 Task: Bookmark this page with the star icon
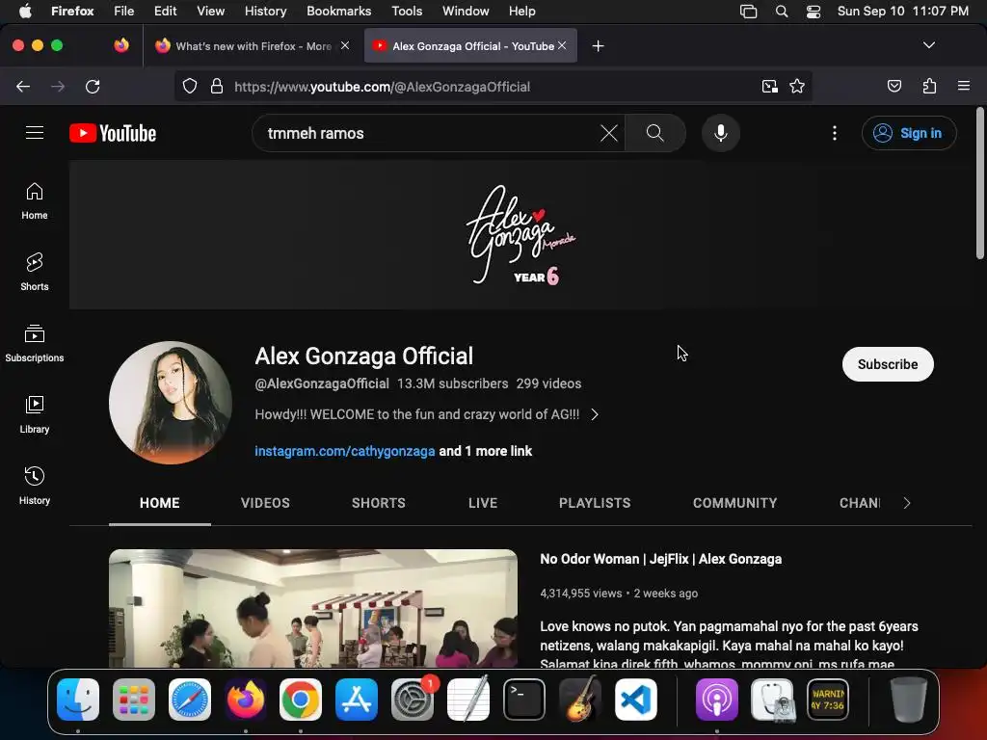tap(797, 86)
